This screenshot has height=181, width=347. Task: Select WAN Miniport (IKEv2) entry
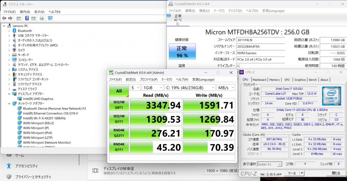(x=39, y=123)
